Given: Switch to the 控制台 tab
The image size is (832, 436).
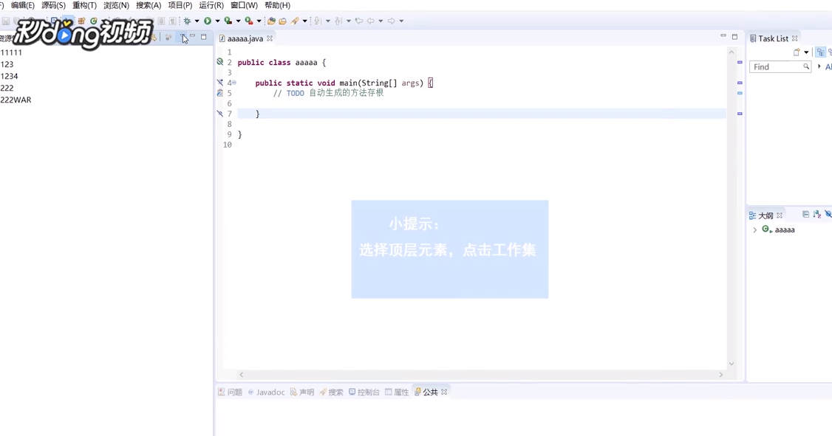Looking at the screenshot, I should (x=364, y=392).
